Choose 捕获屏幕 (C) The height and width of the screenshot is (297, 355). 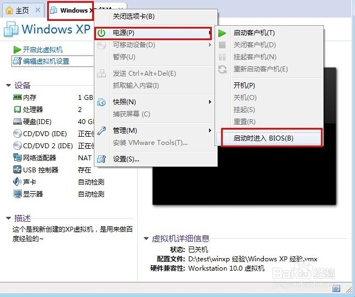(156, 114)
